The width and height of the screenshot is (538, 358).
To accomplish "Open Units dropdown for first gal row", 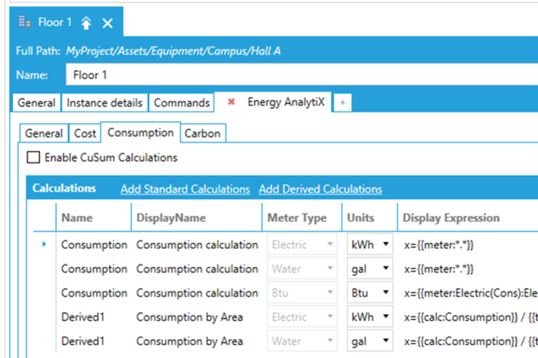I will (x=384, y=269).
